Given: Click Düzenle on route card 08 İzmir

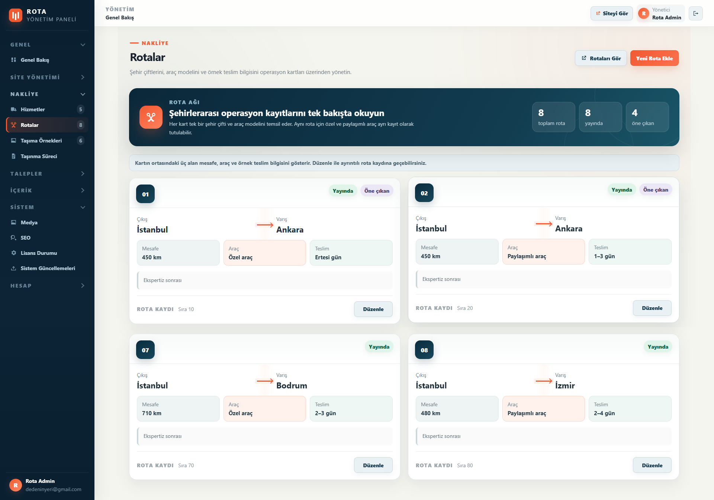Looking at the screenshot, I should pyautogui.click(x=652, y=465).
